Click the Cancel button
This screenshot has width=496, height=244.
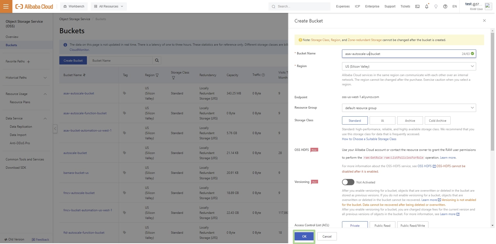tap(327, 236)
